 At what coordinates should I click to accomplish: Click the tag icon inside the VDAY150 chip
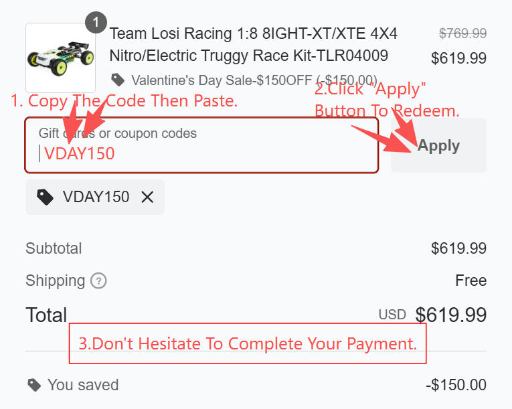tap(46, 197)
